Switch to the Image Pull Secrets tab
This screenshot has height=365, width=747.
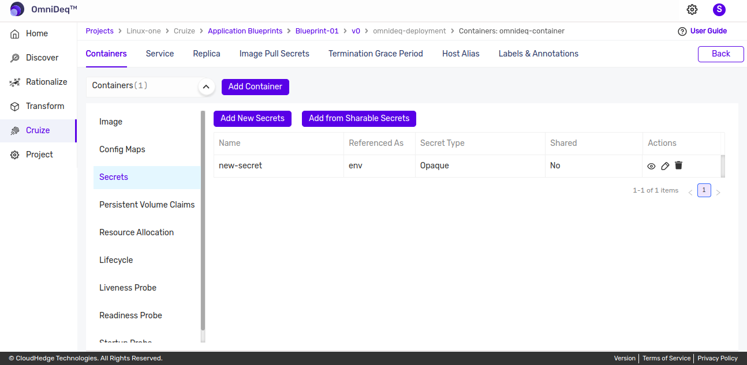click(x=274, y=54)
